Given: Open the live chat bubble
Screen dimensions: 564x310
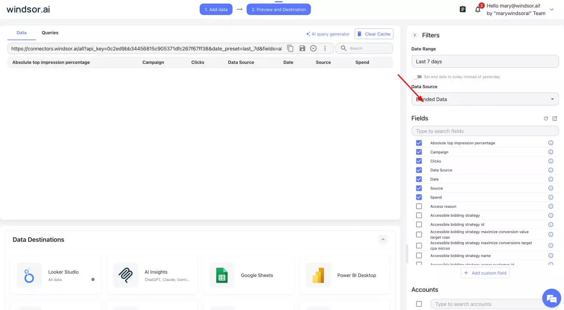Looking at the screenshot, I should click(x=551, y=298).
